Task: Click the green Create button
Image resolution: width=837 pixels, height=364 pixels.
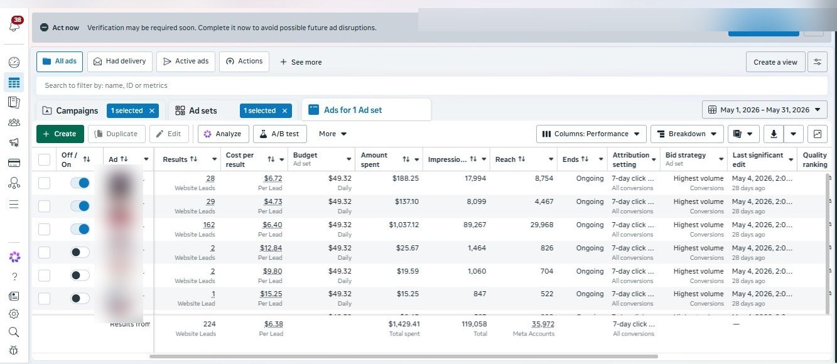Action: pos(60,134)
